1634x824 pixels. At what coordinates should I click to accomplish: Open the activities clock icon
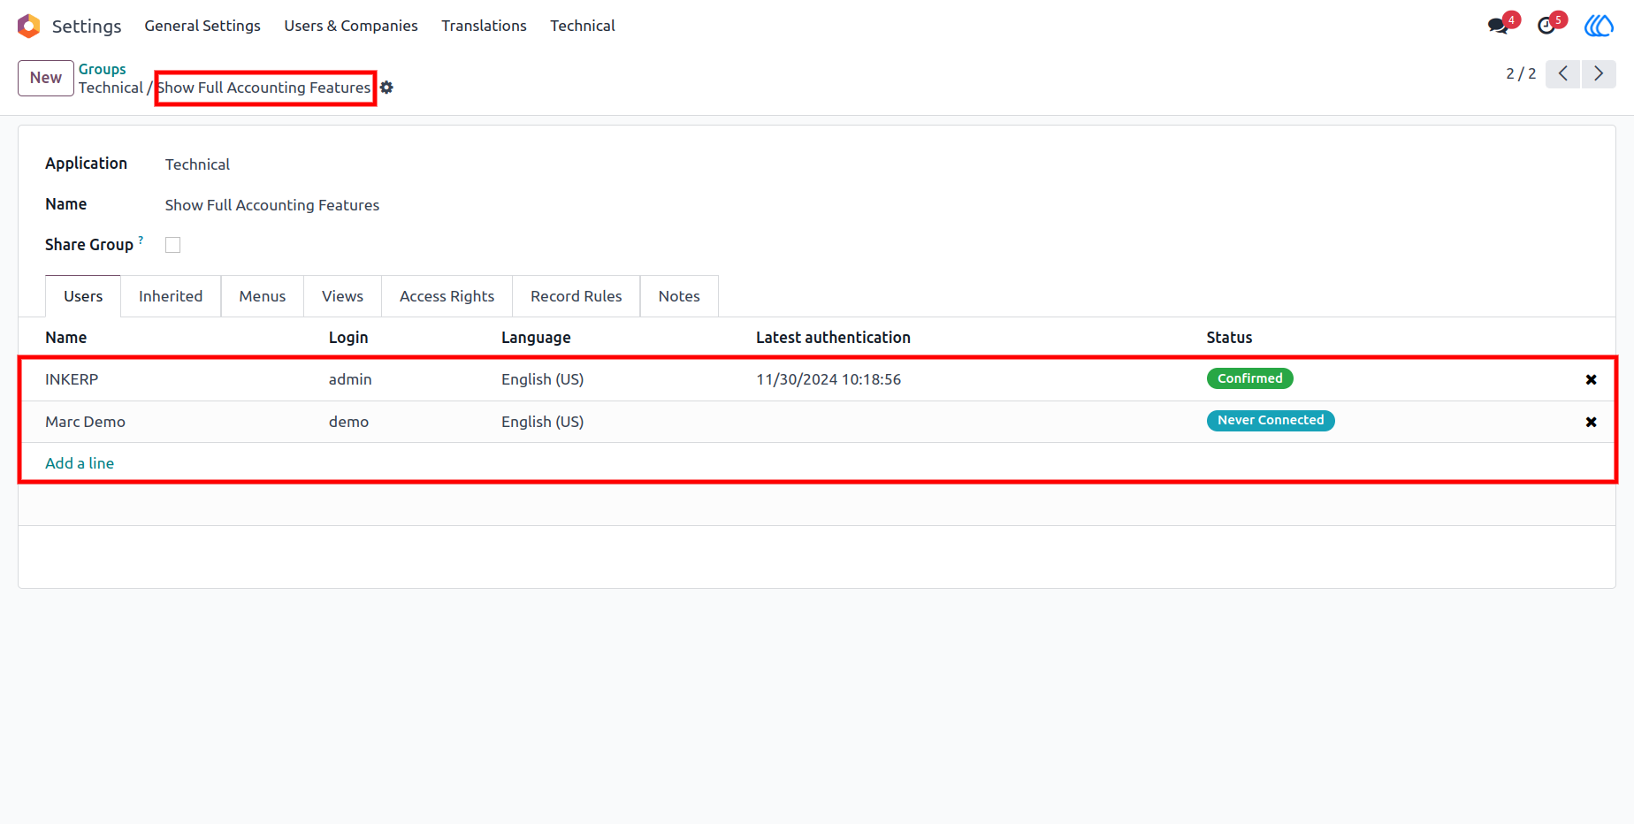(x=1546, y=26)
